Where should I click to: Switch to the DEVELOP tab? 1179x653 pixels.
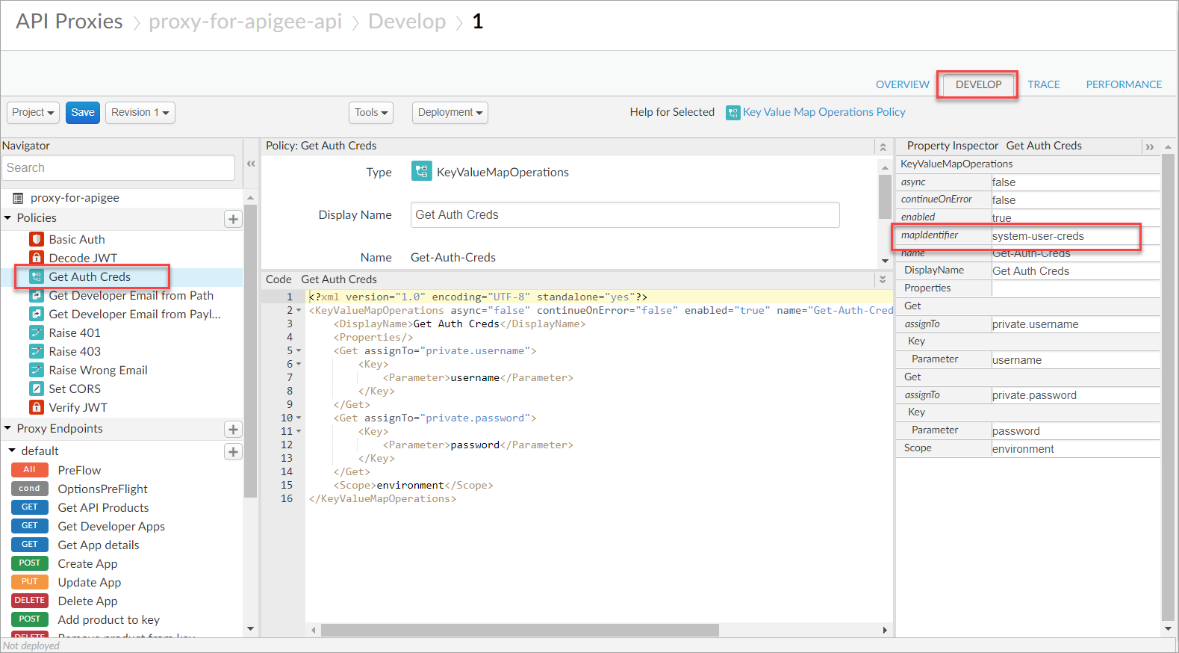[978, 84]
